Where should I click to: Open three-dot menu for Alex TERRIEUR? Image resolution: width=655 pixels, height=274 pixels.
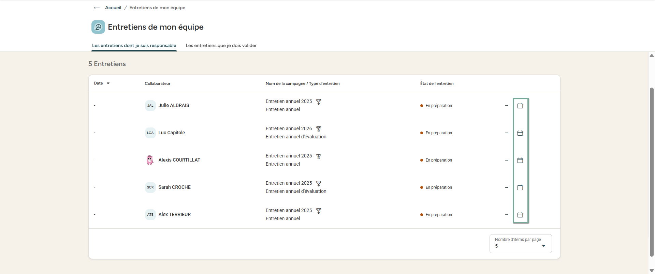(x=506, y=215)
